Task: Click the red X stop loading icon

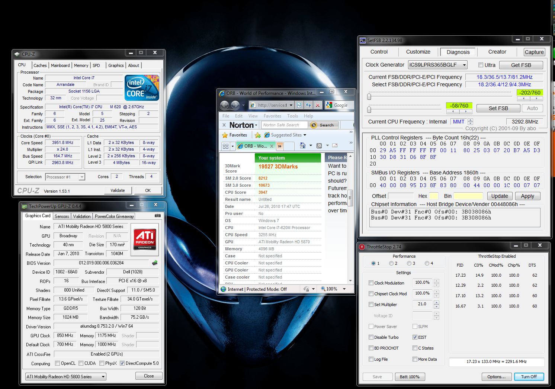Action: pyautogui.click(x=318, y=105)
